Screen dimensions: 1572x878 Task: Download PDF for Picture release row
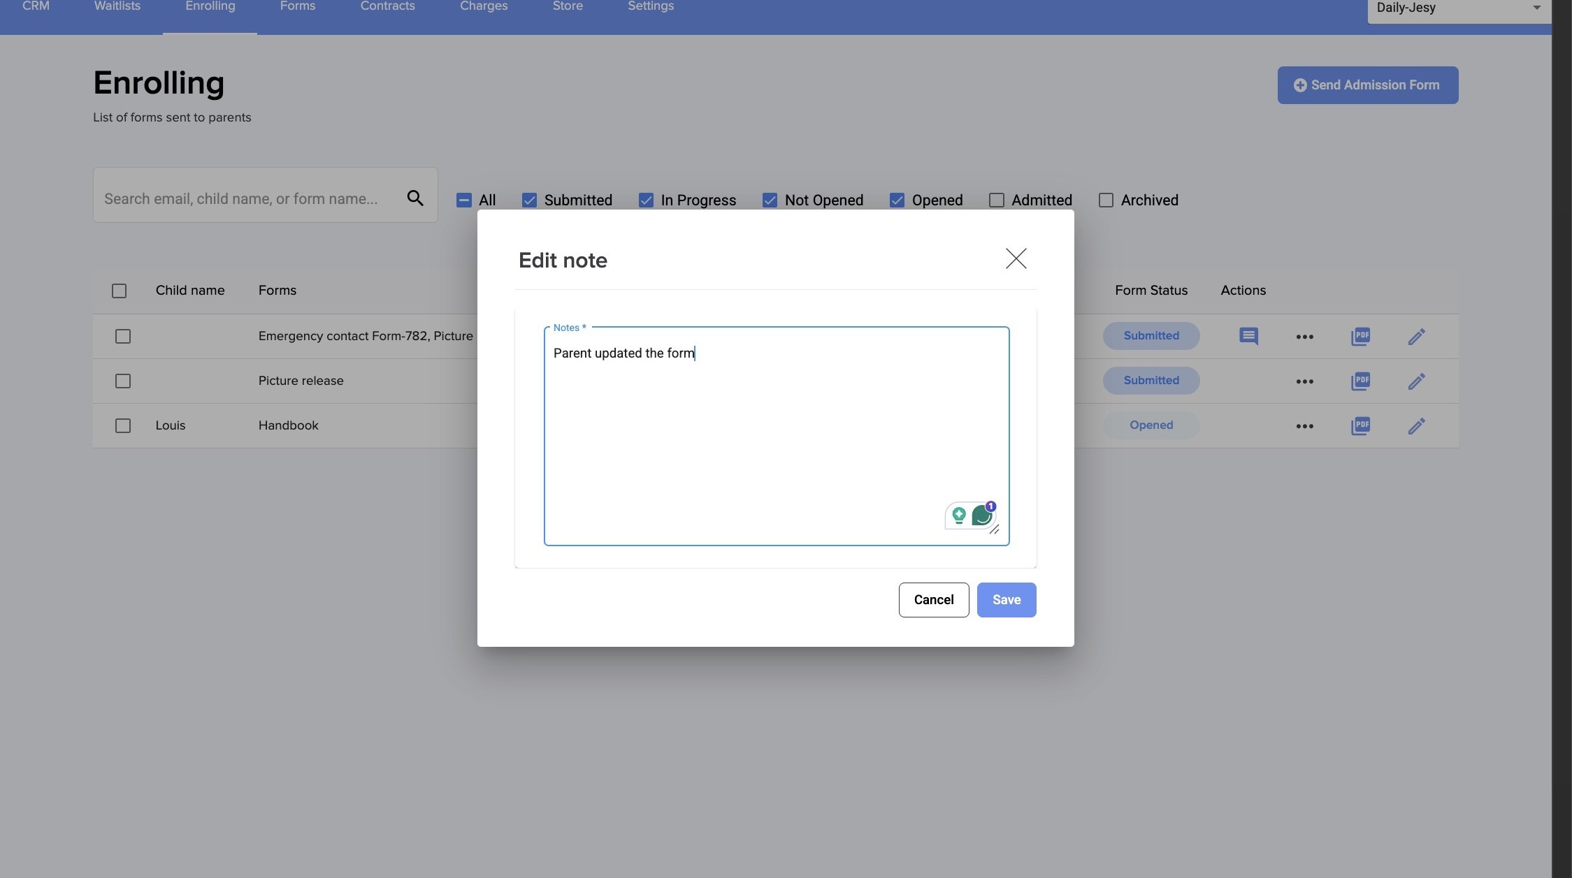click(1360, 381)
